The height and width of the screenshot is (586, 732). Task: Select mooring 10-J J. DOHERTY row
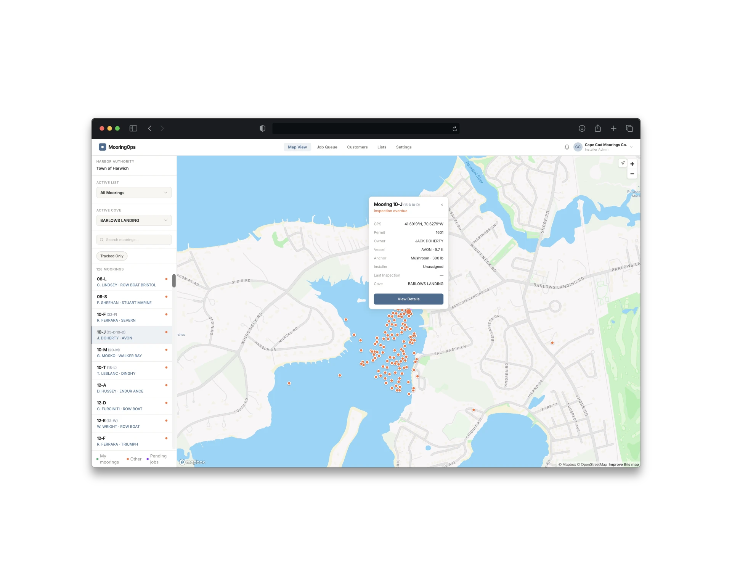pyautogui.click(x=132, y=335)
